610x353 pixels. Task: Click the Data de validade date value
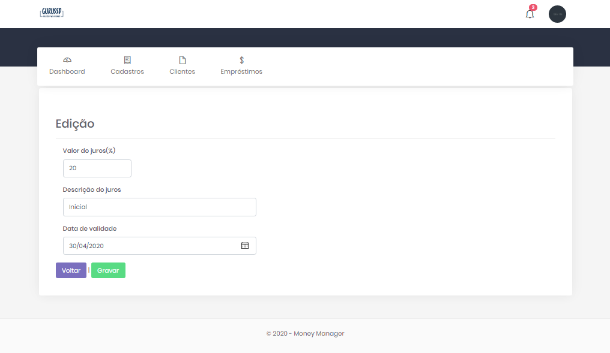(x=87, y=246)
